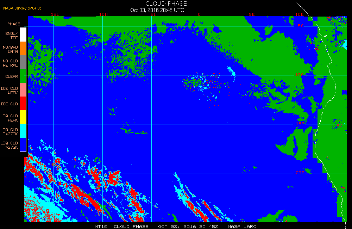Screen dimensions: 352x229
Task: Click the cyan LIQ CLD T<273K swatch
Action: [x=23, y=131]
